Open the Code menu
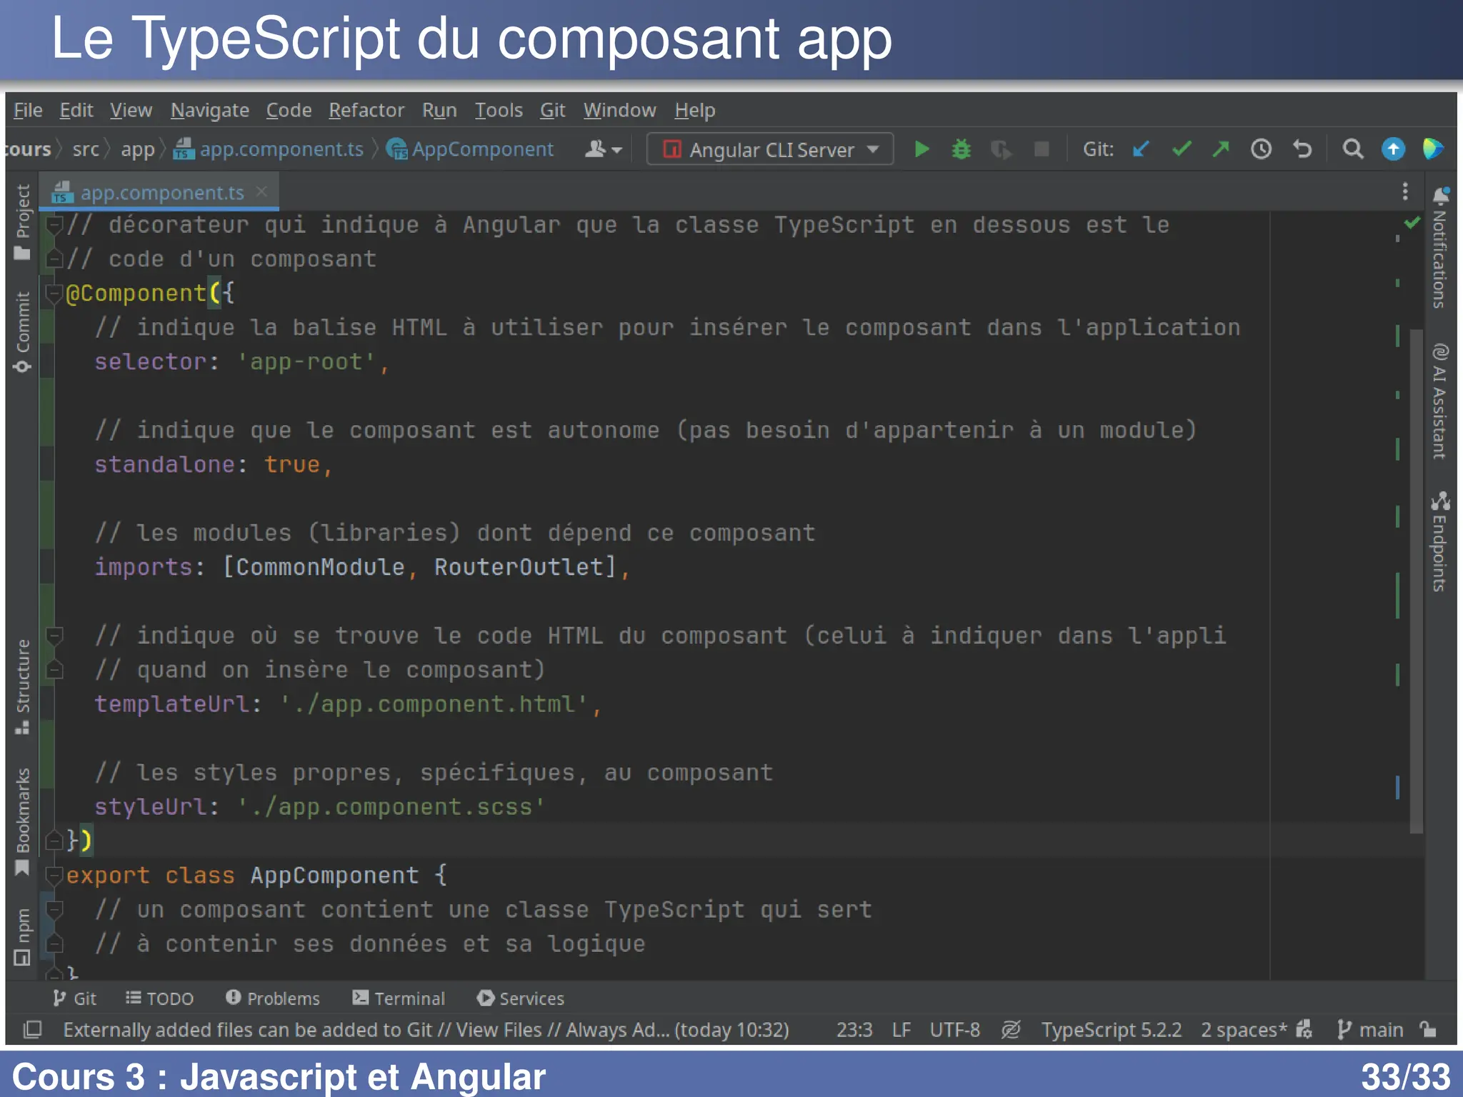The height and width of the screenshot is (1097, 1463). click(x=289, y=110)
